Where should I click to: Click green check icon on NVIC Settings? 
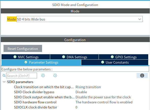coord(15,57)
